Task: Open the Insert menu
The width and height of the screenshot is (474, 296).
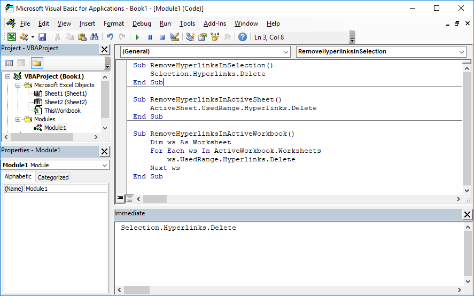Action: pos(87,24)
